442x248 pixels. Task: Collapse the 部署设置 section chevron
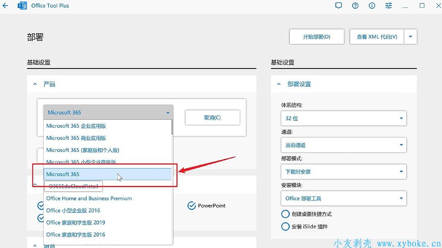tap(279, 84)
